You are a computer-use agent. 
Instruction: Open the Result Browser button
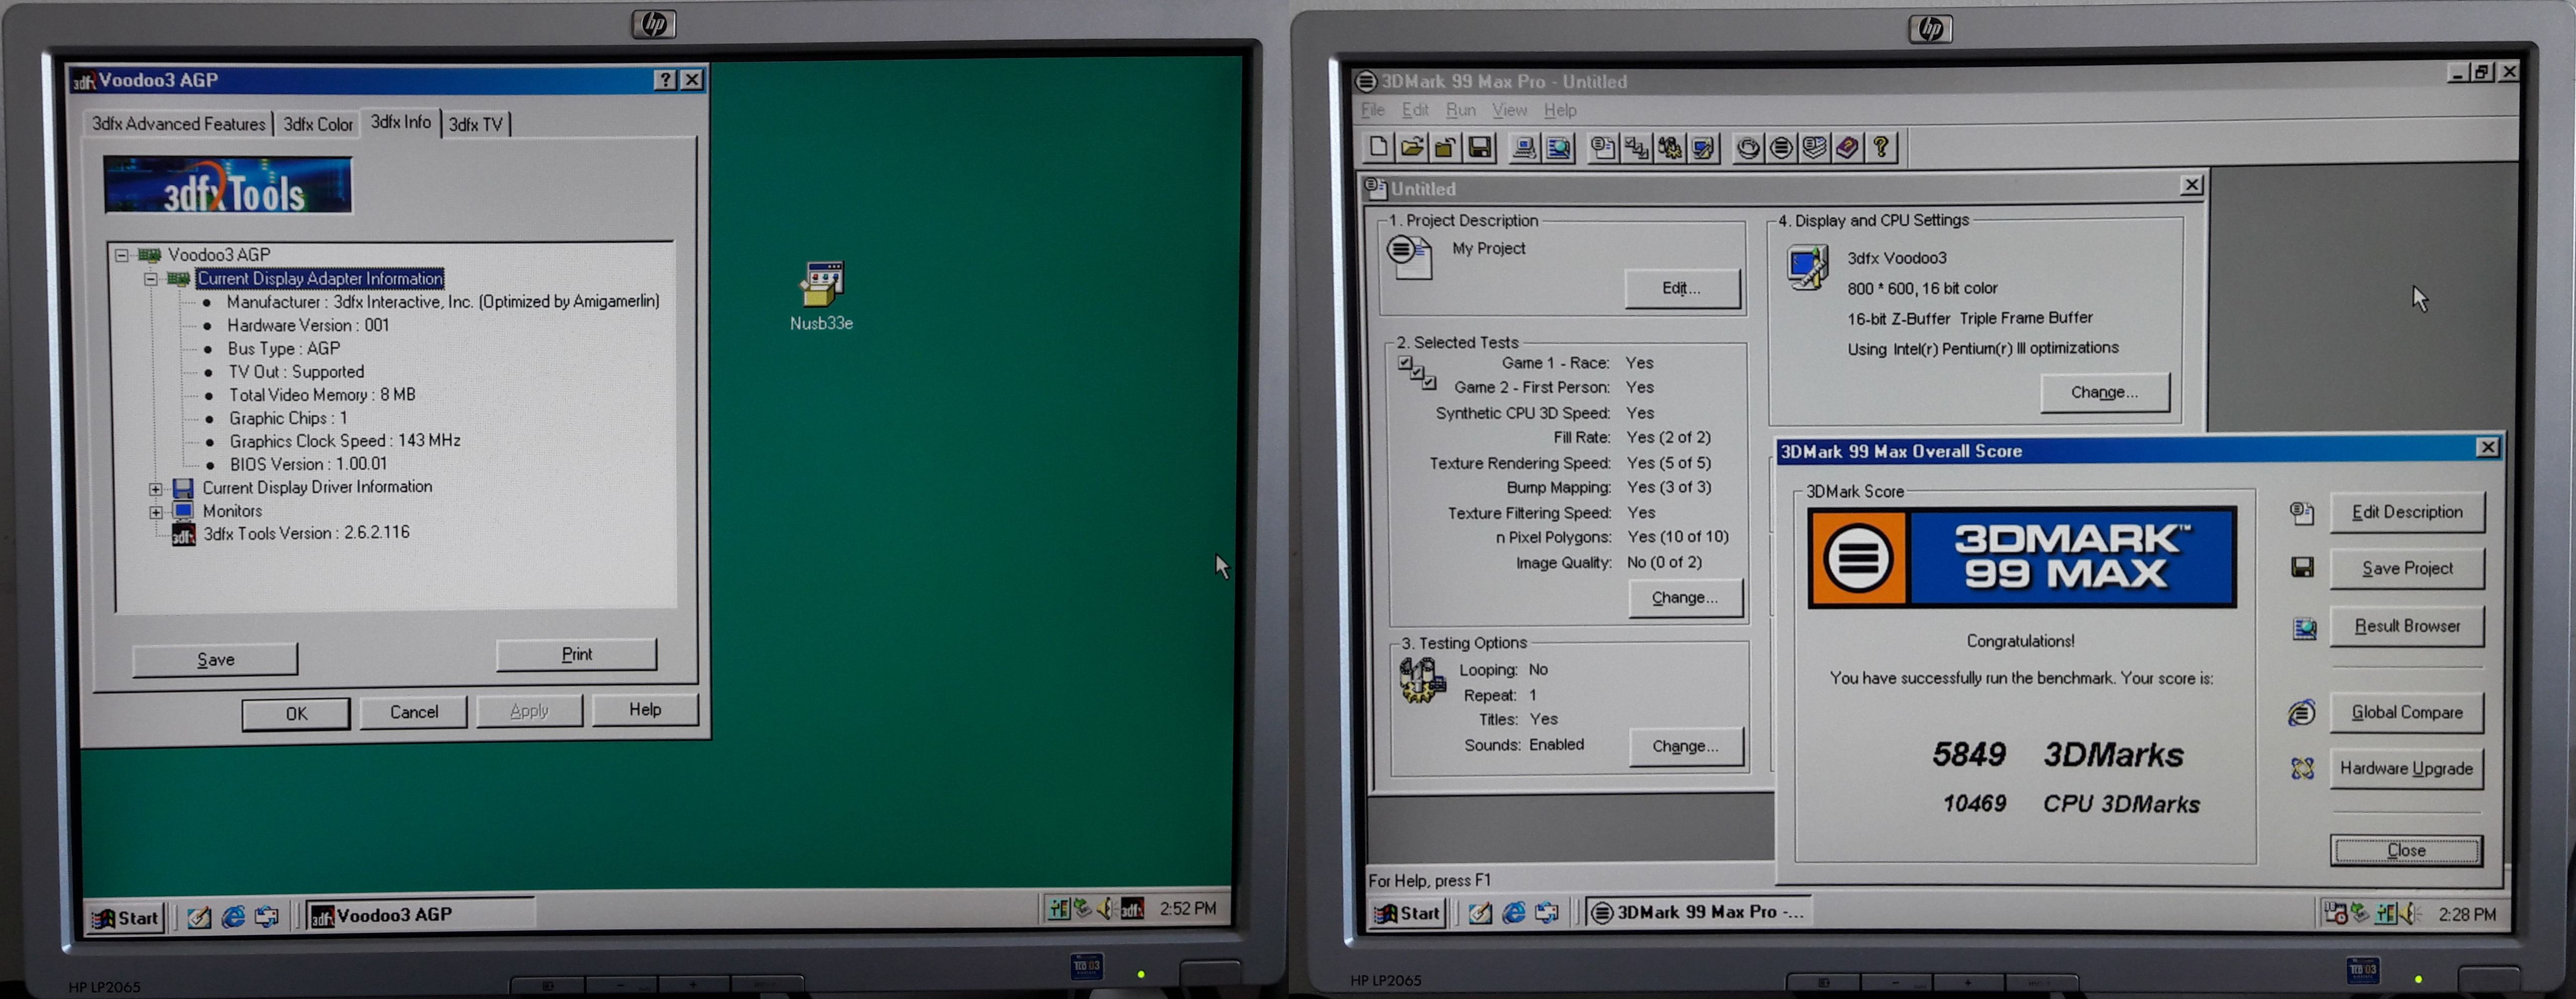pyautogui.click(x=2406, y=626)
